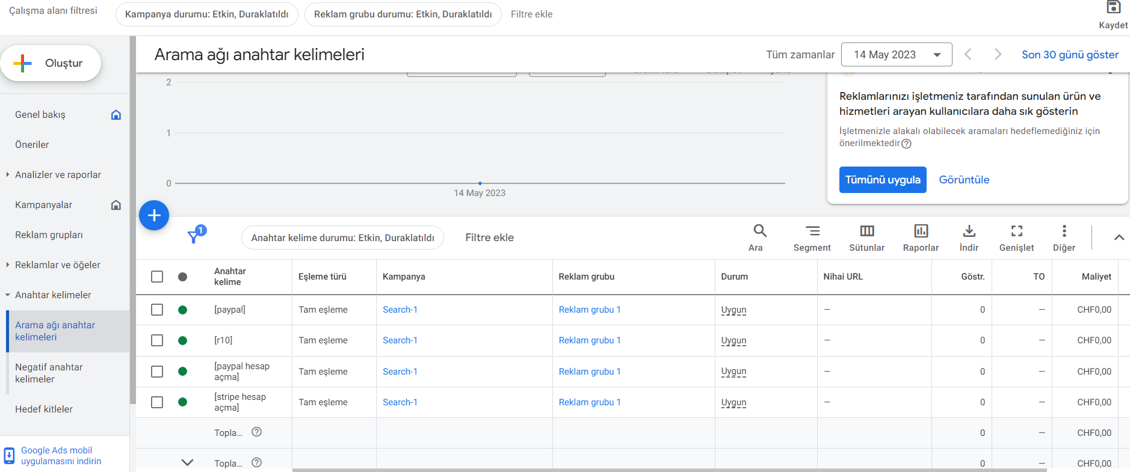Click Filtre ekle above the keyword table
Viewport: 1130px width, 472px height.
(x=489, y=238)
